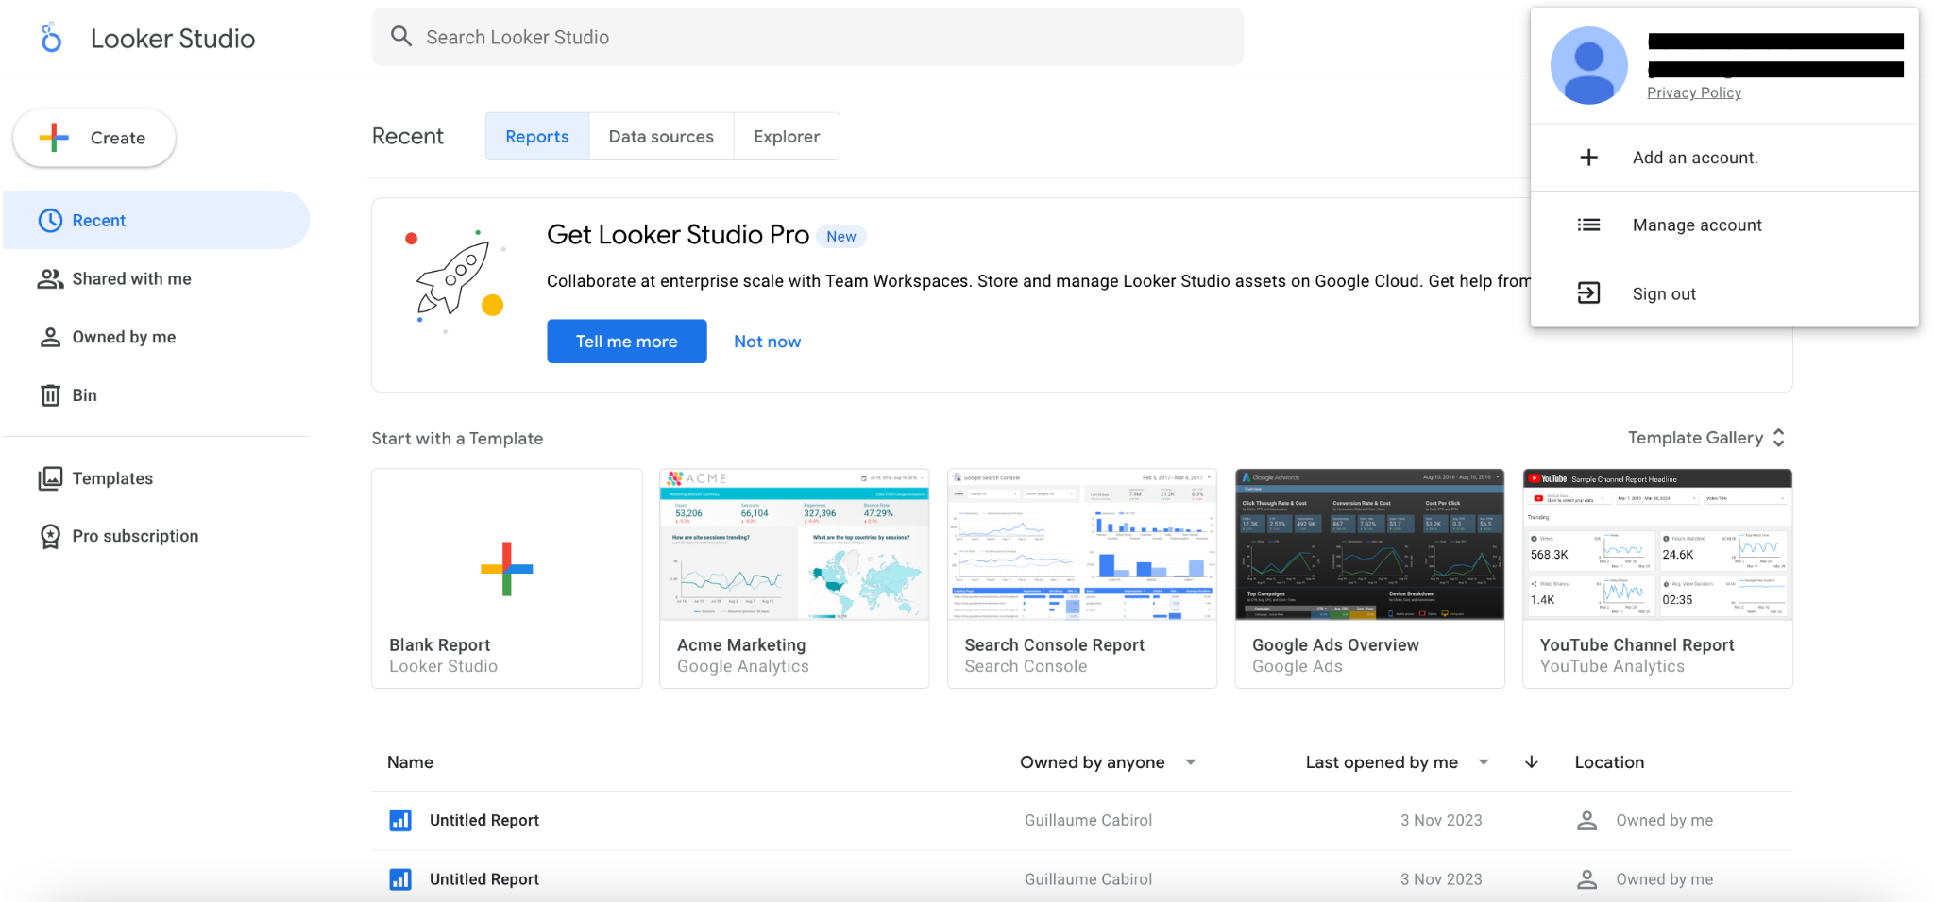Open the Explorer tab
Image resolution: width=1934 pixels, height=902 pixels.
[x=786, y=136]
